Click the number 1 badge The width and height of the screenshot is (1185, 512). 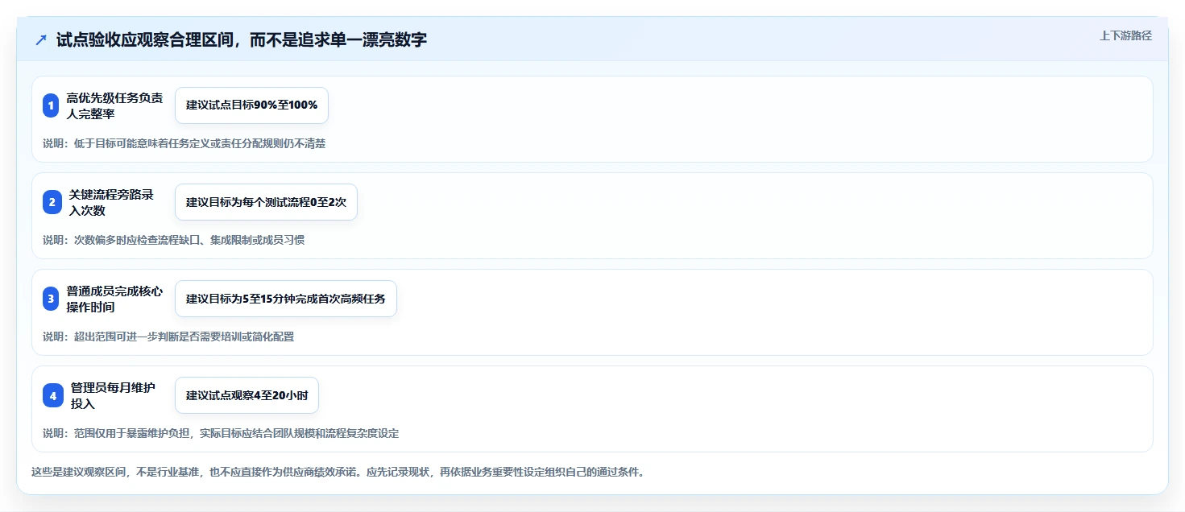[x=52, y=105]
